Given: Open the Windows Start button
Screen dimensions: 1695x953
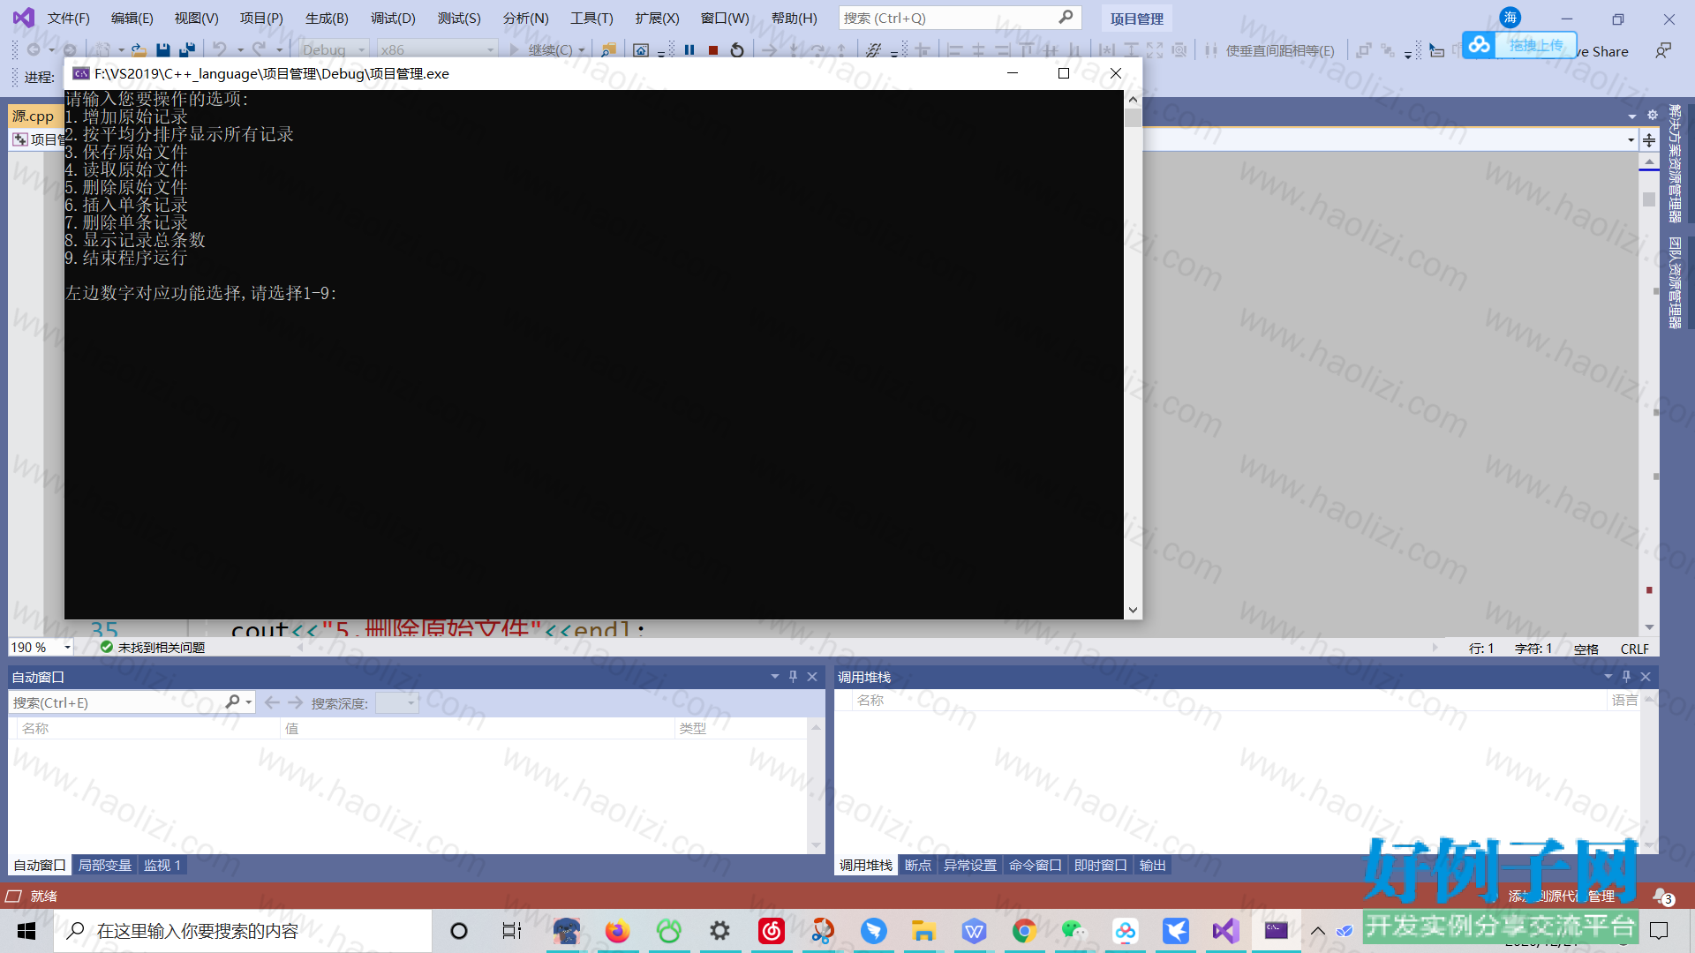Looking at the screenshot, I should 26,931.
